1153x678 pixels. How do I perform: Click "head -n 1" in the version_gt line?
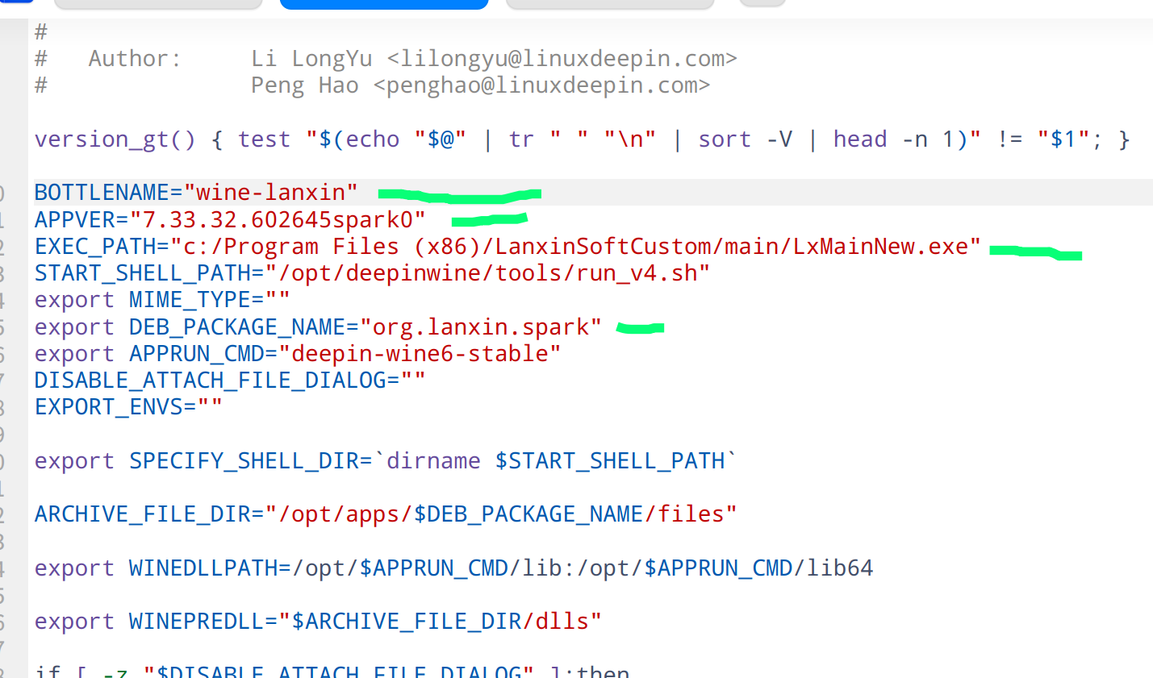(894, 139)
